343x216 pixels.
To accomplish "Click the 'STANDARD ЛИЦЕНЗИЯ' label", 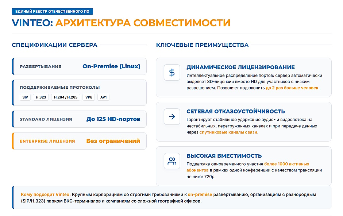I will pyautogui.click(x=46, y=119).
